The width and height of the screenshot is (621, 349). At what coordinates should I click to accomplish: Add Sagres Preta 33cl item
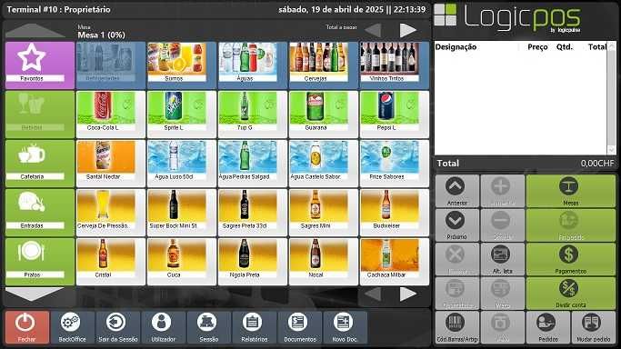pos(252,212)
